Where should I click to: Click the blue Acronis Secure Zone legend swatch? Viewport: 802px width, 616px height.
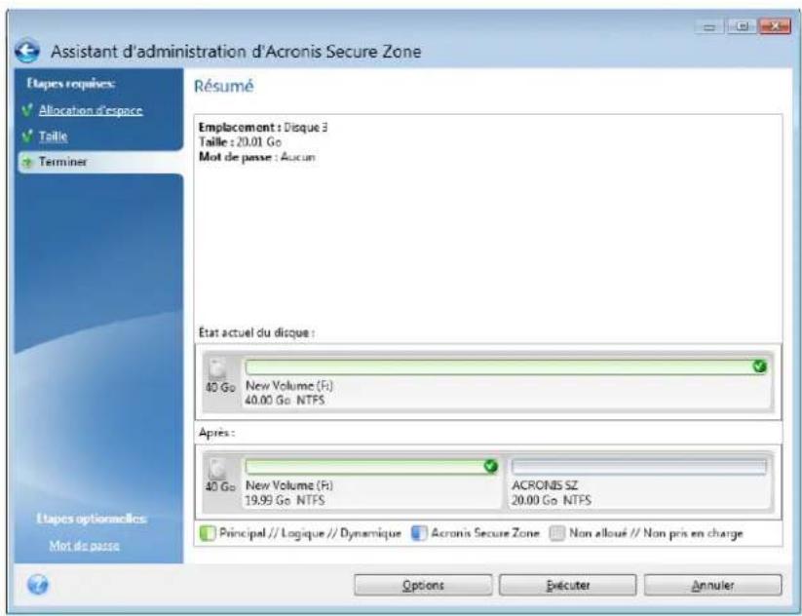[419, 533]
